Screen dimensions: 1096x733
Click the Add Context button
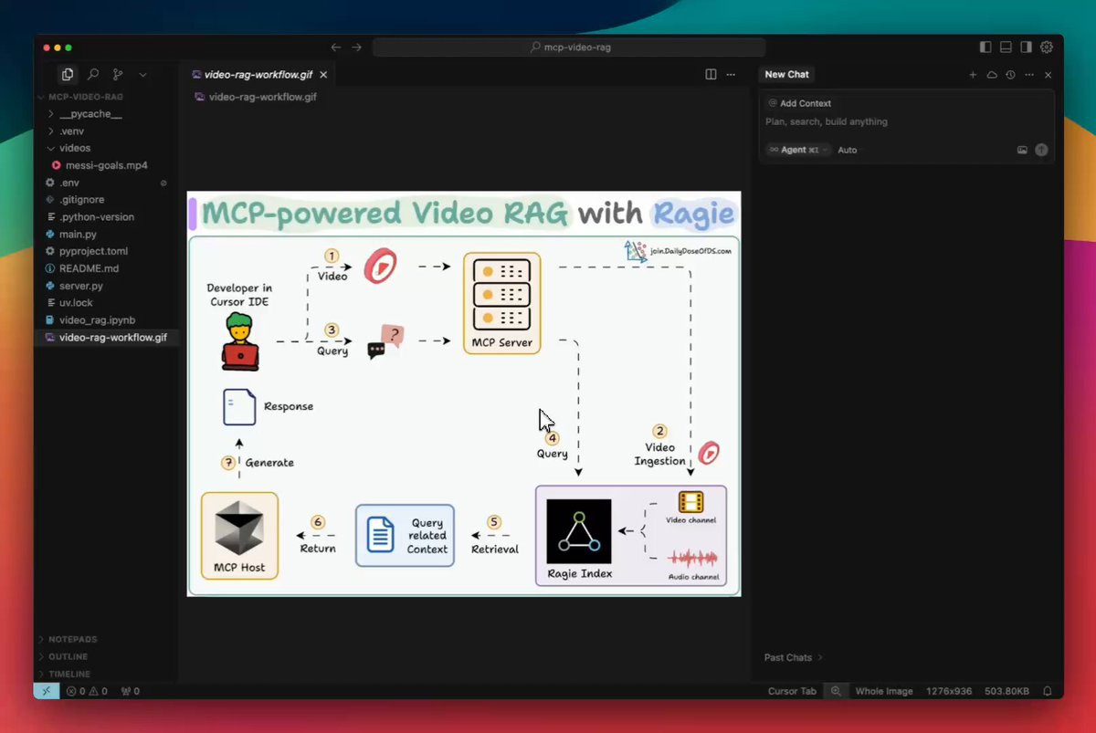(x=800, y=103)
